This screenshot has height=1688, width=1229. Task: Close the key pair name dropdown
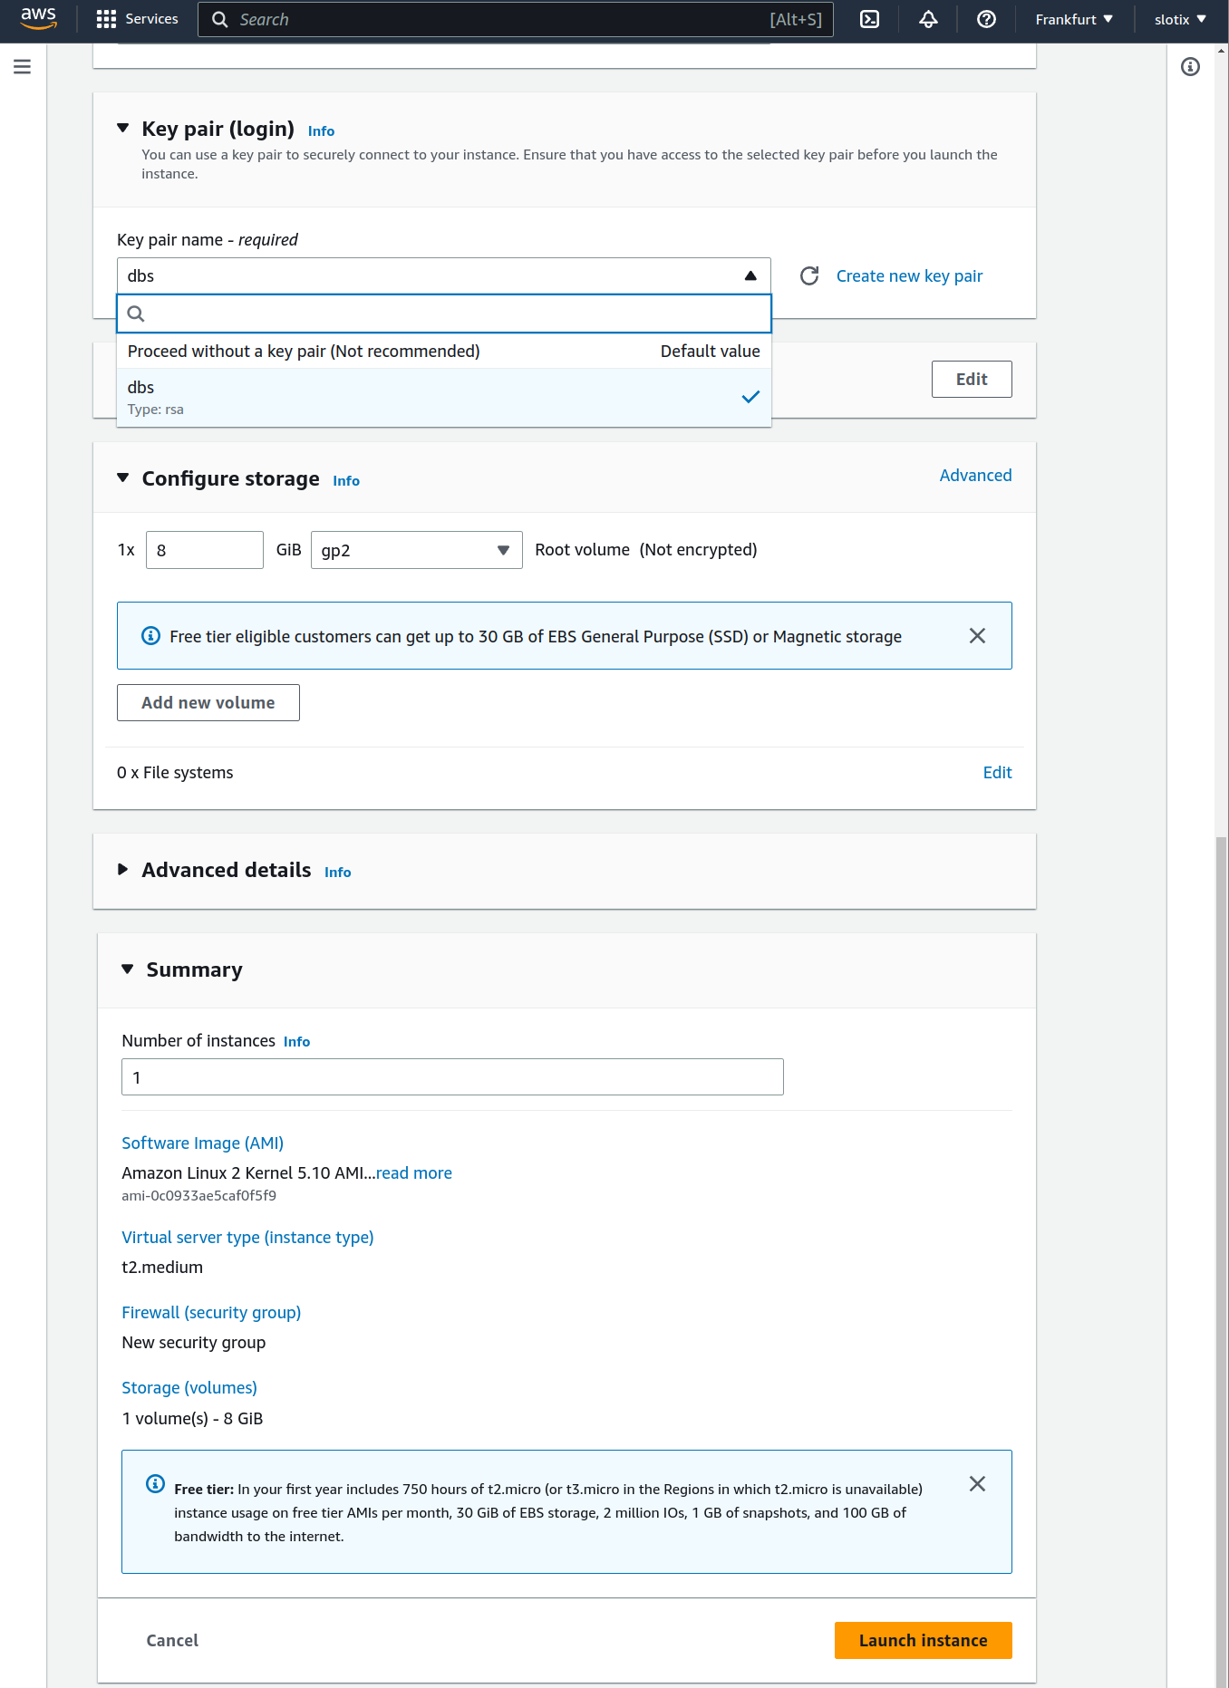(444, 275)
